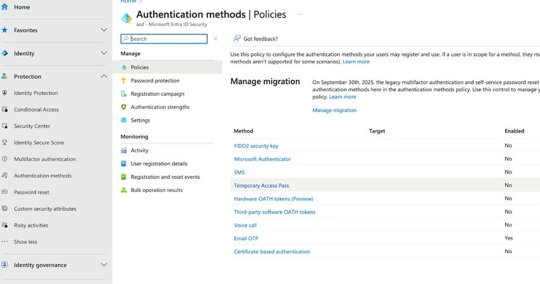Click the Risky activities icon
This screenshot has width=540, height=284.
click(x=4, y=225)
